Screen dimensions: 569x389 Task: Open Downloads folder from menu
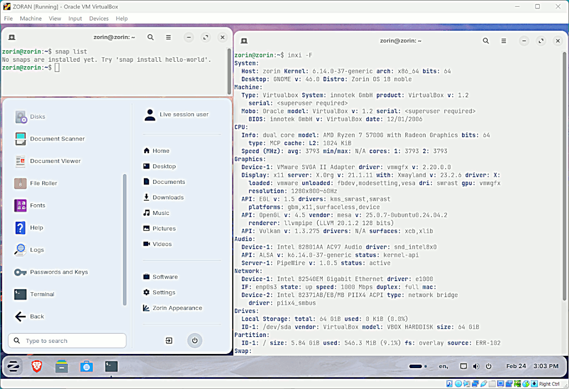point(163,197)
